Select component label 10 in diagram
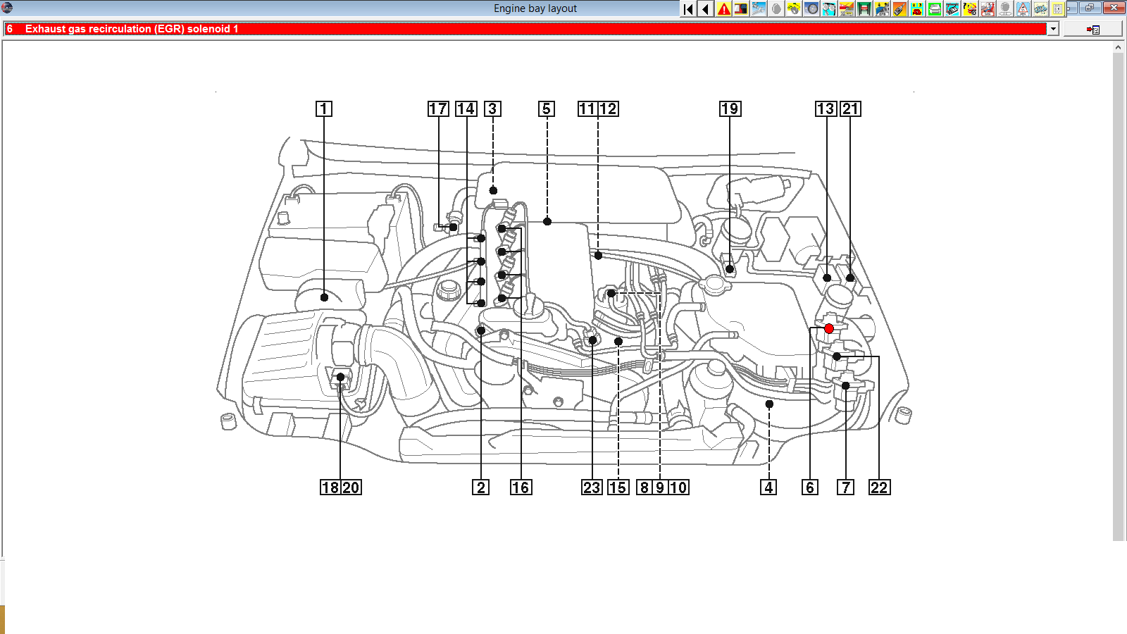This screenshot has width=1127, height=634. 678,487
